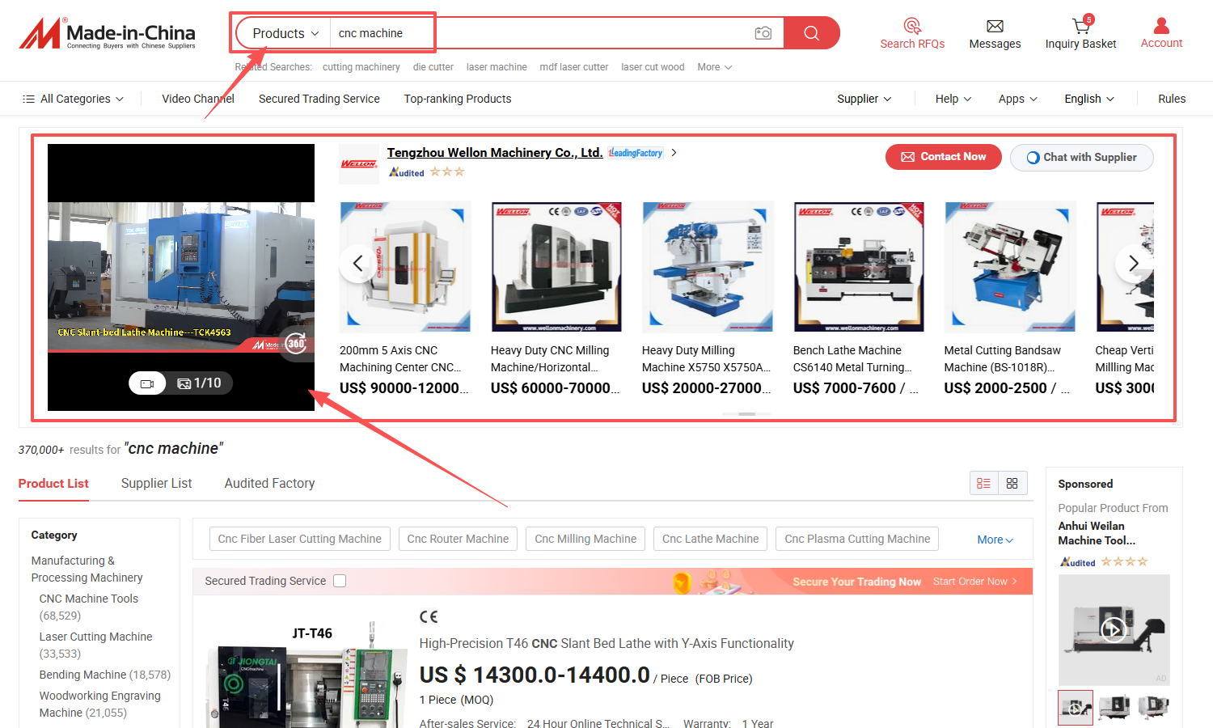Click Chat with Supplier button

point(1081,158)
